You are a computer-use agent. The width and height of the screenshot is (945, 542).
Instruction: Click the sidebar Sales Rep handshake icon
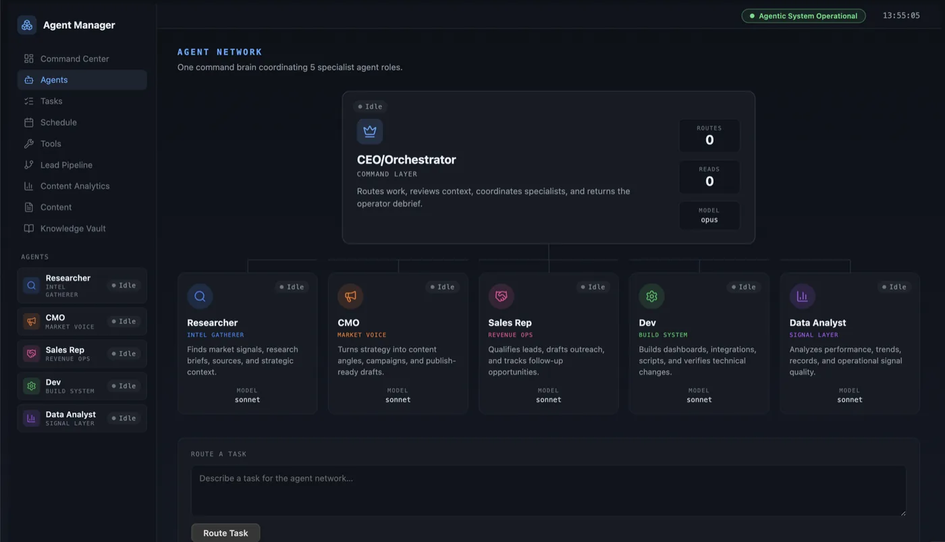pyautogui.click(x=31, y=354)
